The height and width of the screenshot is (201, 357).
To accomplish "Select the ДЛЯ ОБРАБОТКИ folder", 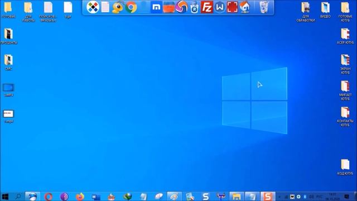I will (306, 11).
